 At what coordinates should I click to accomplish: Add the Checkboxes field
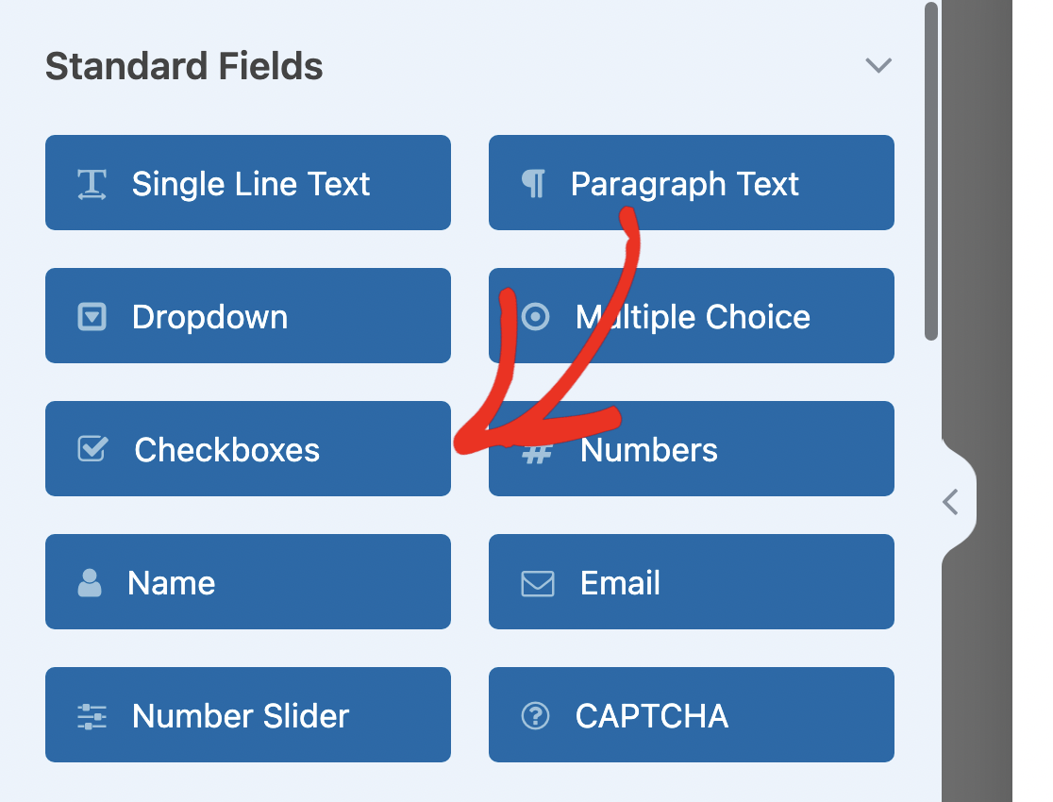[248, 449]
